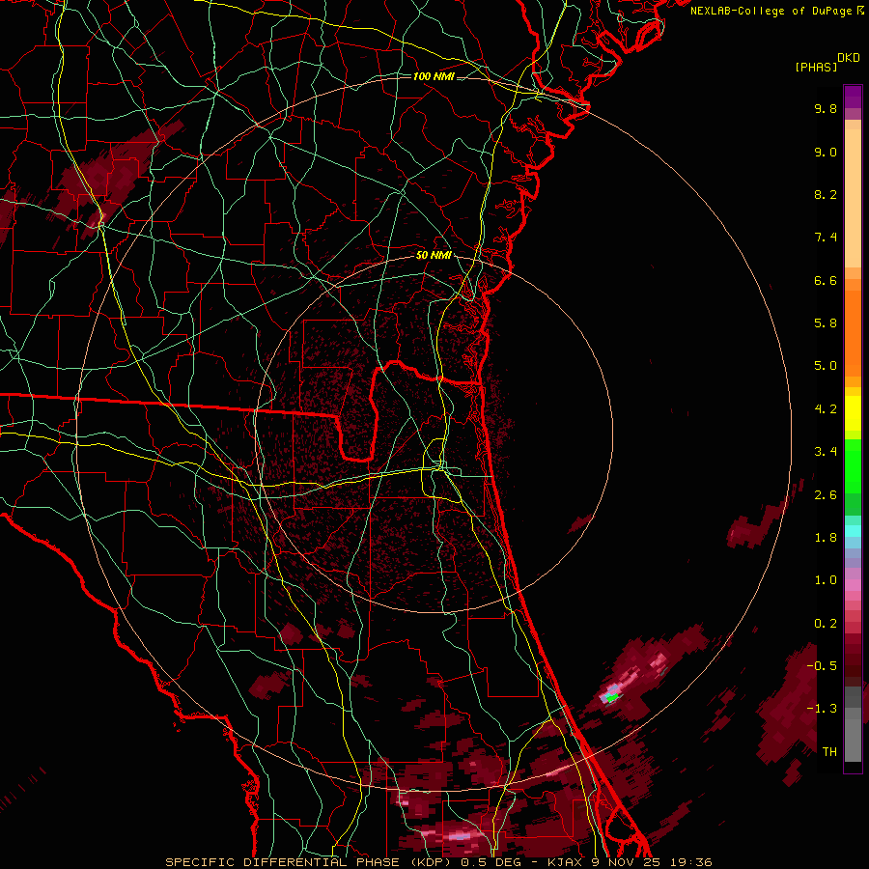The height and width of the screenshot is (869, 869).
Task: Click the 4.2 scale value
Action: 826,409
